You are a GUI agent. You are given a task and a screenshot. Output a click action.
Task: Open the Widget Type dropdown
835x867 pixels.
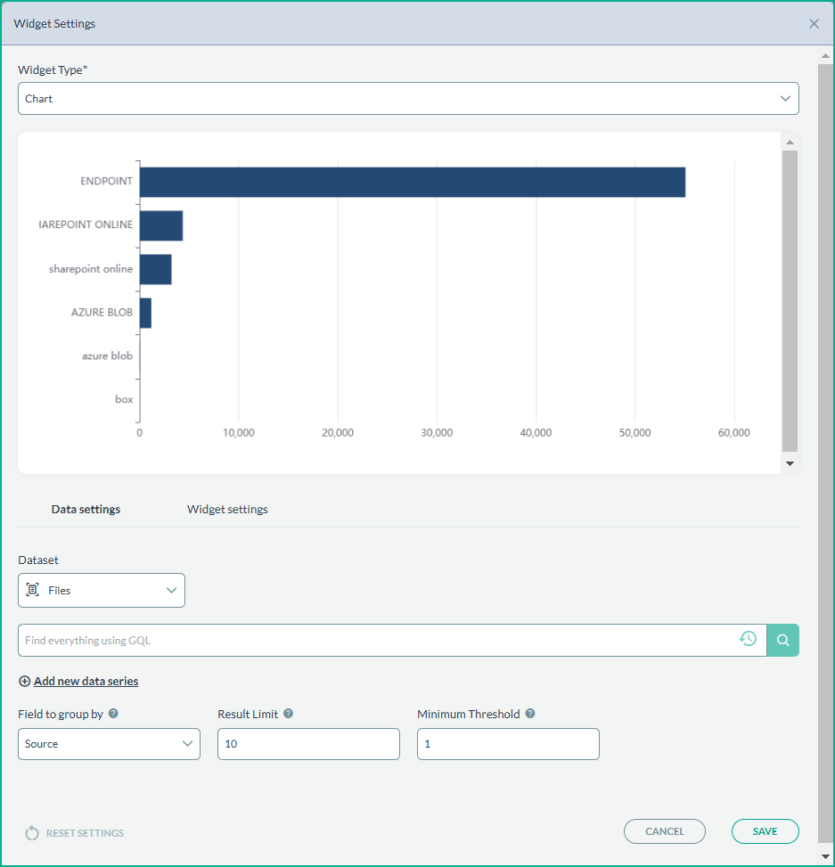click(x=408, y=99)
